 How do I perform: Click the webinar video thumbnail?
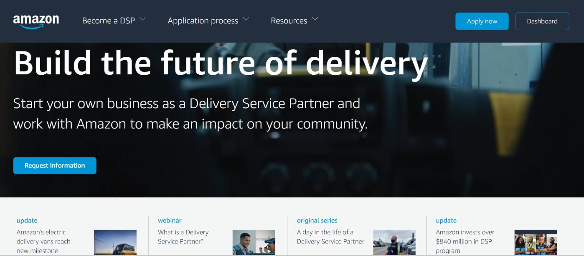(254, 242)
